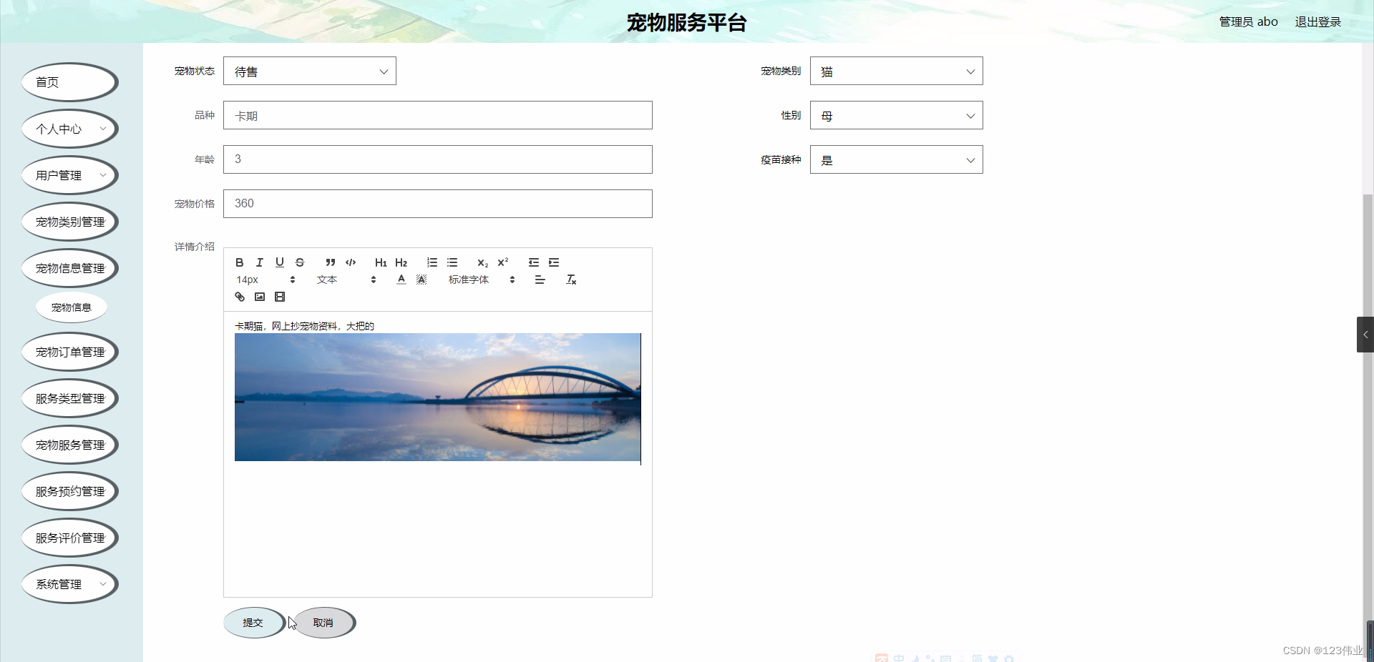Select the 宠物信息 submenu item
The width and height of the screenshot is (1374, 662).
(x=72, y=307)
